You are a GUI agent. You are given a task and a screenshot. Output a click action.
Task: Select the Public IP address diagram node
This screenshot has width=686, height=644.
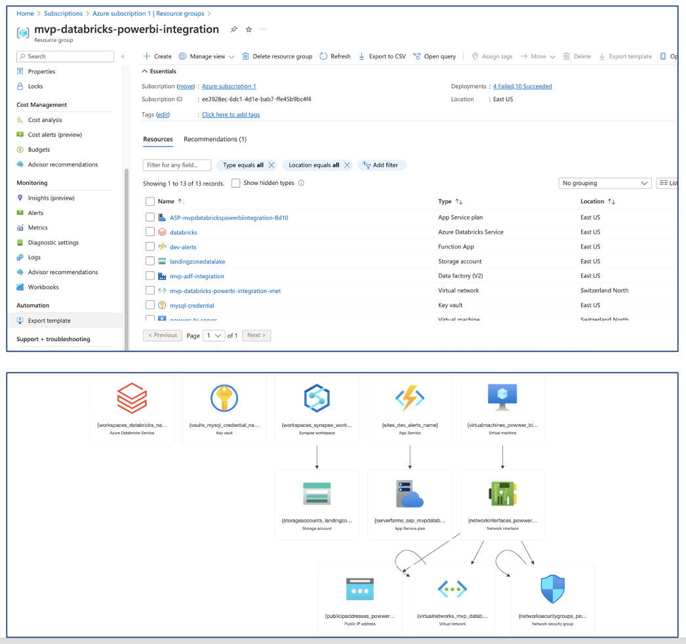pos(359,600)
